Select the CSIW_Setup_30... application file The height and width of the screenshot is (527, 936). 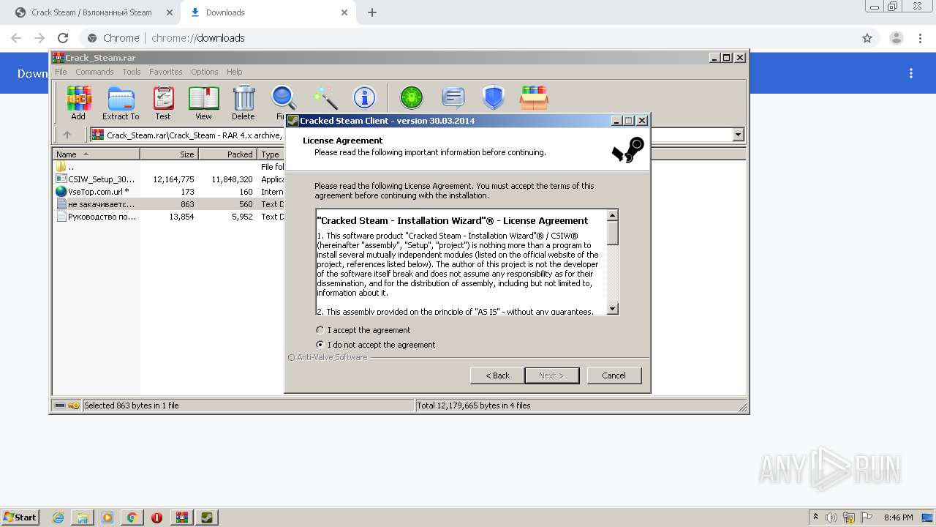tap(96, 179)
